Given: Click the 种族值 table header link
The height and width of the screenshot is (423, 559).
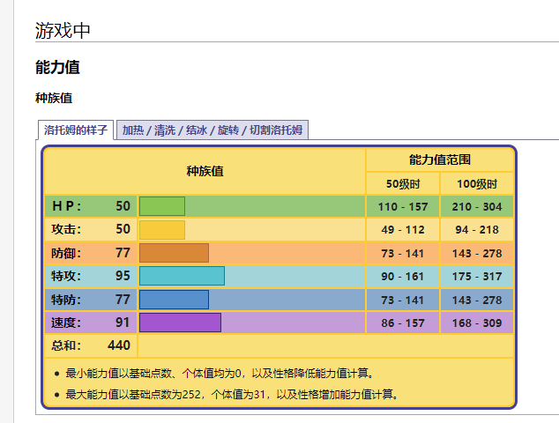Looking at the screenshot, I should [205, 172].
